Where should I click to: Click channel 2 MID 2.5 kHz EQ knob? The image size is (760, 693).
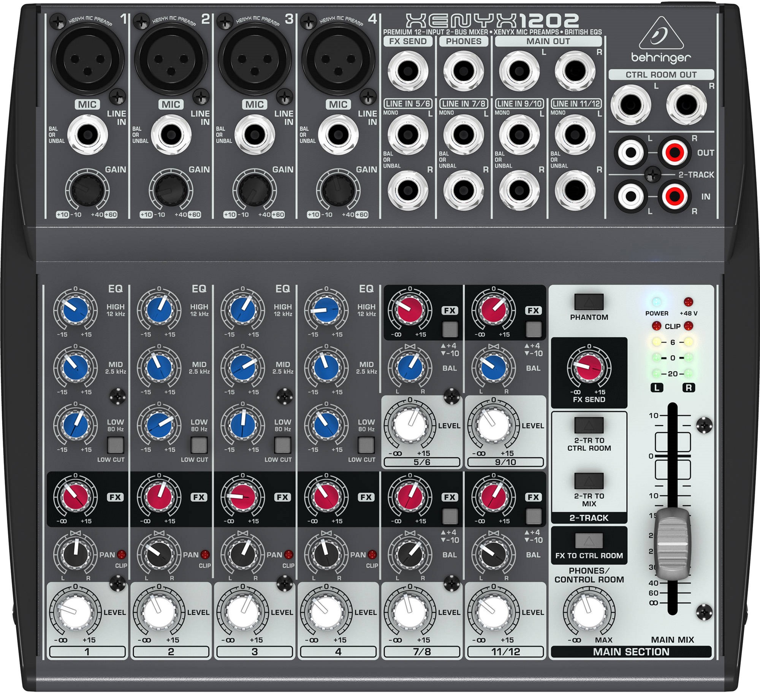pyautogui.click(x=159, y=367)
